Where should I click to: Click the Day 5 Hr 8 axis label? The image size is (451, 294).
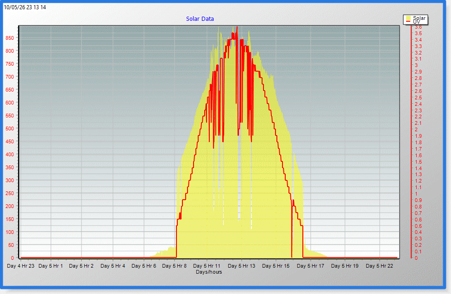pyautogui.click(x=174, y=266)
